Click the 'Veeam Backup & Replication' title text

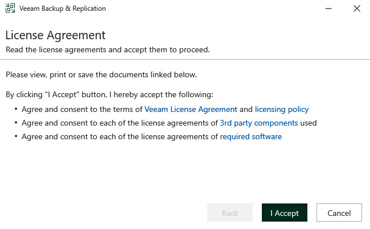pyautogui.click(x=63, y=9)
